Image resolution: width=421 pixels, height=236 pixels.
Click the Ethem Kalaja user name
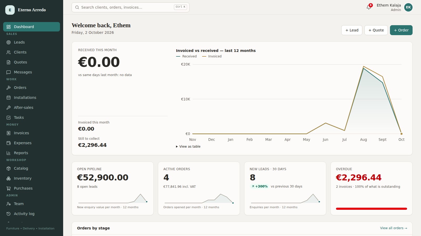[x=389, y=5]
